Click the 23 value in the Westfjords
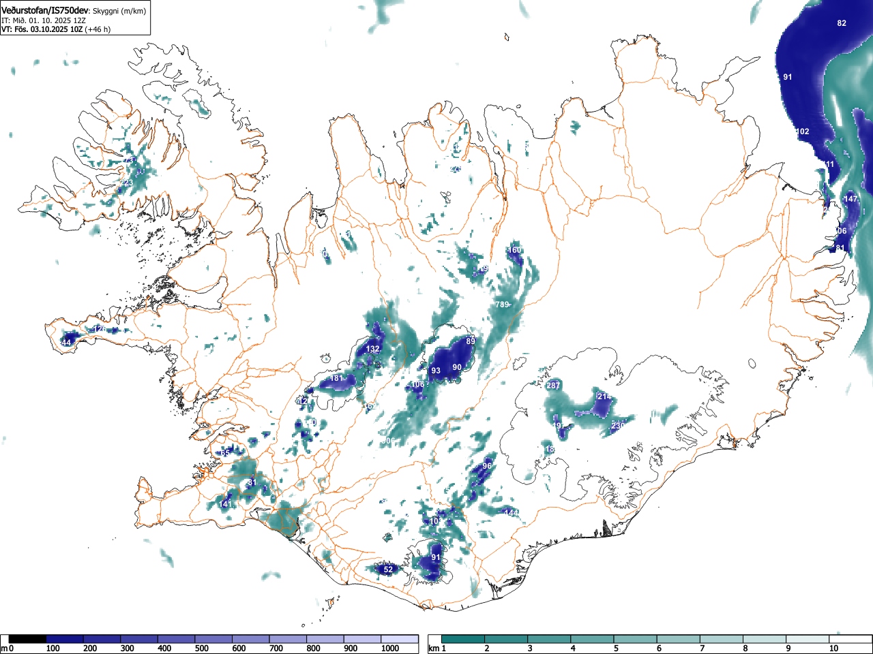Viewport: 873px width, 654px height. (128, 183)
